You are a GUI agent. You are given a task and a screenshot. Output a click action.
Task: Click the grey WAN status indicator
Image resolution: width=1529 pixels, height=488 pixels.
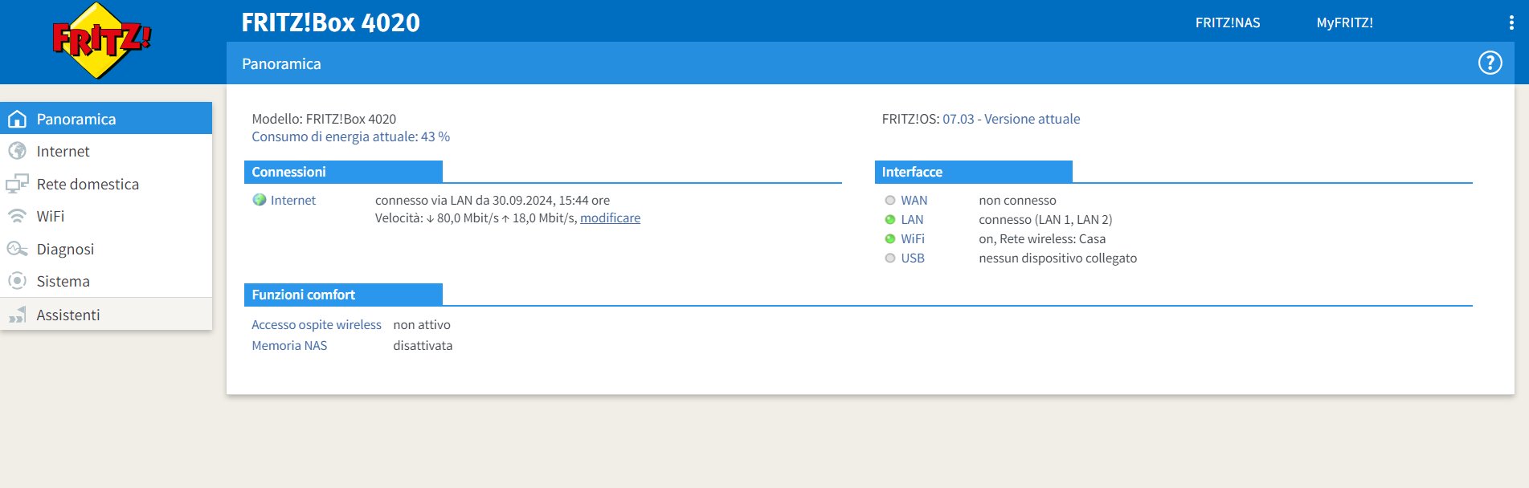coord(889,200)
